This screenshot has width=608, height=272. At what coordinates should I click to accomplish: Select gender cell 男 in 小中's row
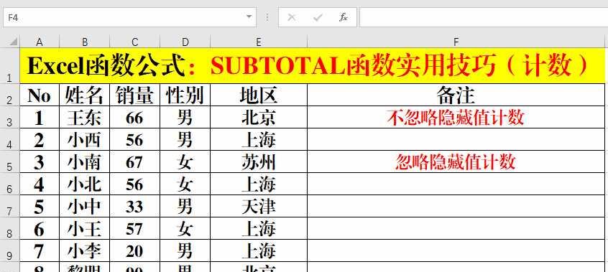(185, 207)
